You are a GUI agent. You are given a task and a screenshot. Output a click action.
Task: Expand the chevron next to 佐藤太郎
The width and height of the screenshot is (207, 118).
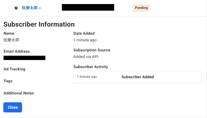pos(40,8)
